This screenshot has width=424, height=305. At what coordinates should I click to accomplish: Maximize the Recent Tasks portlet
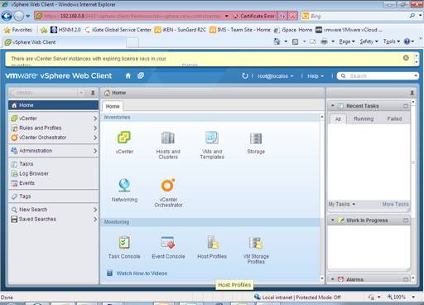tap(406, 106)
